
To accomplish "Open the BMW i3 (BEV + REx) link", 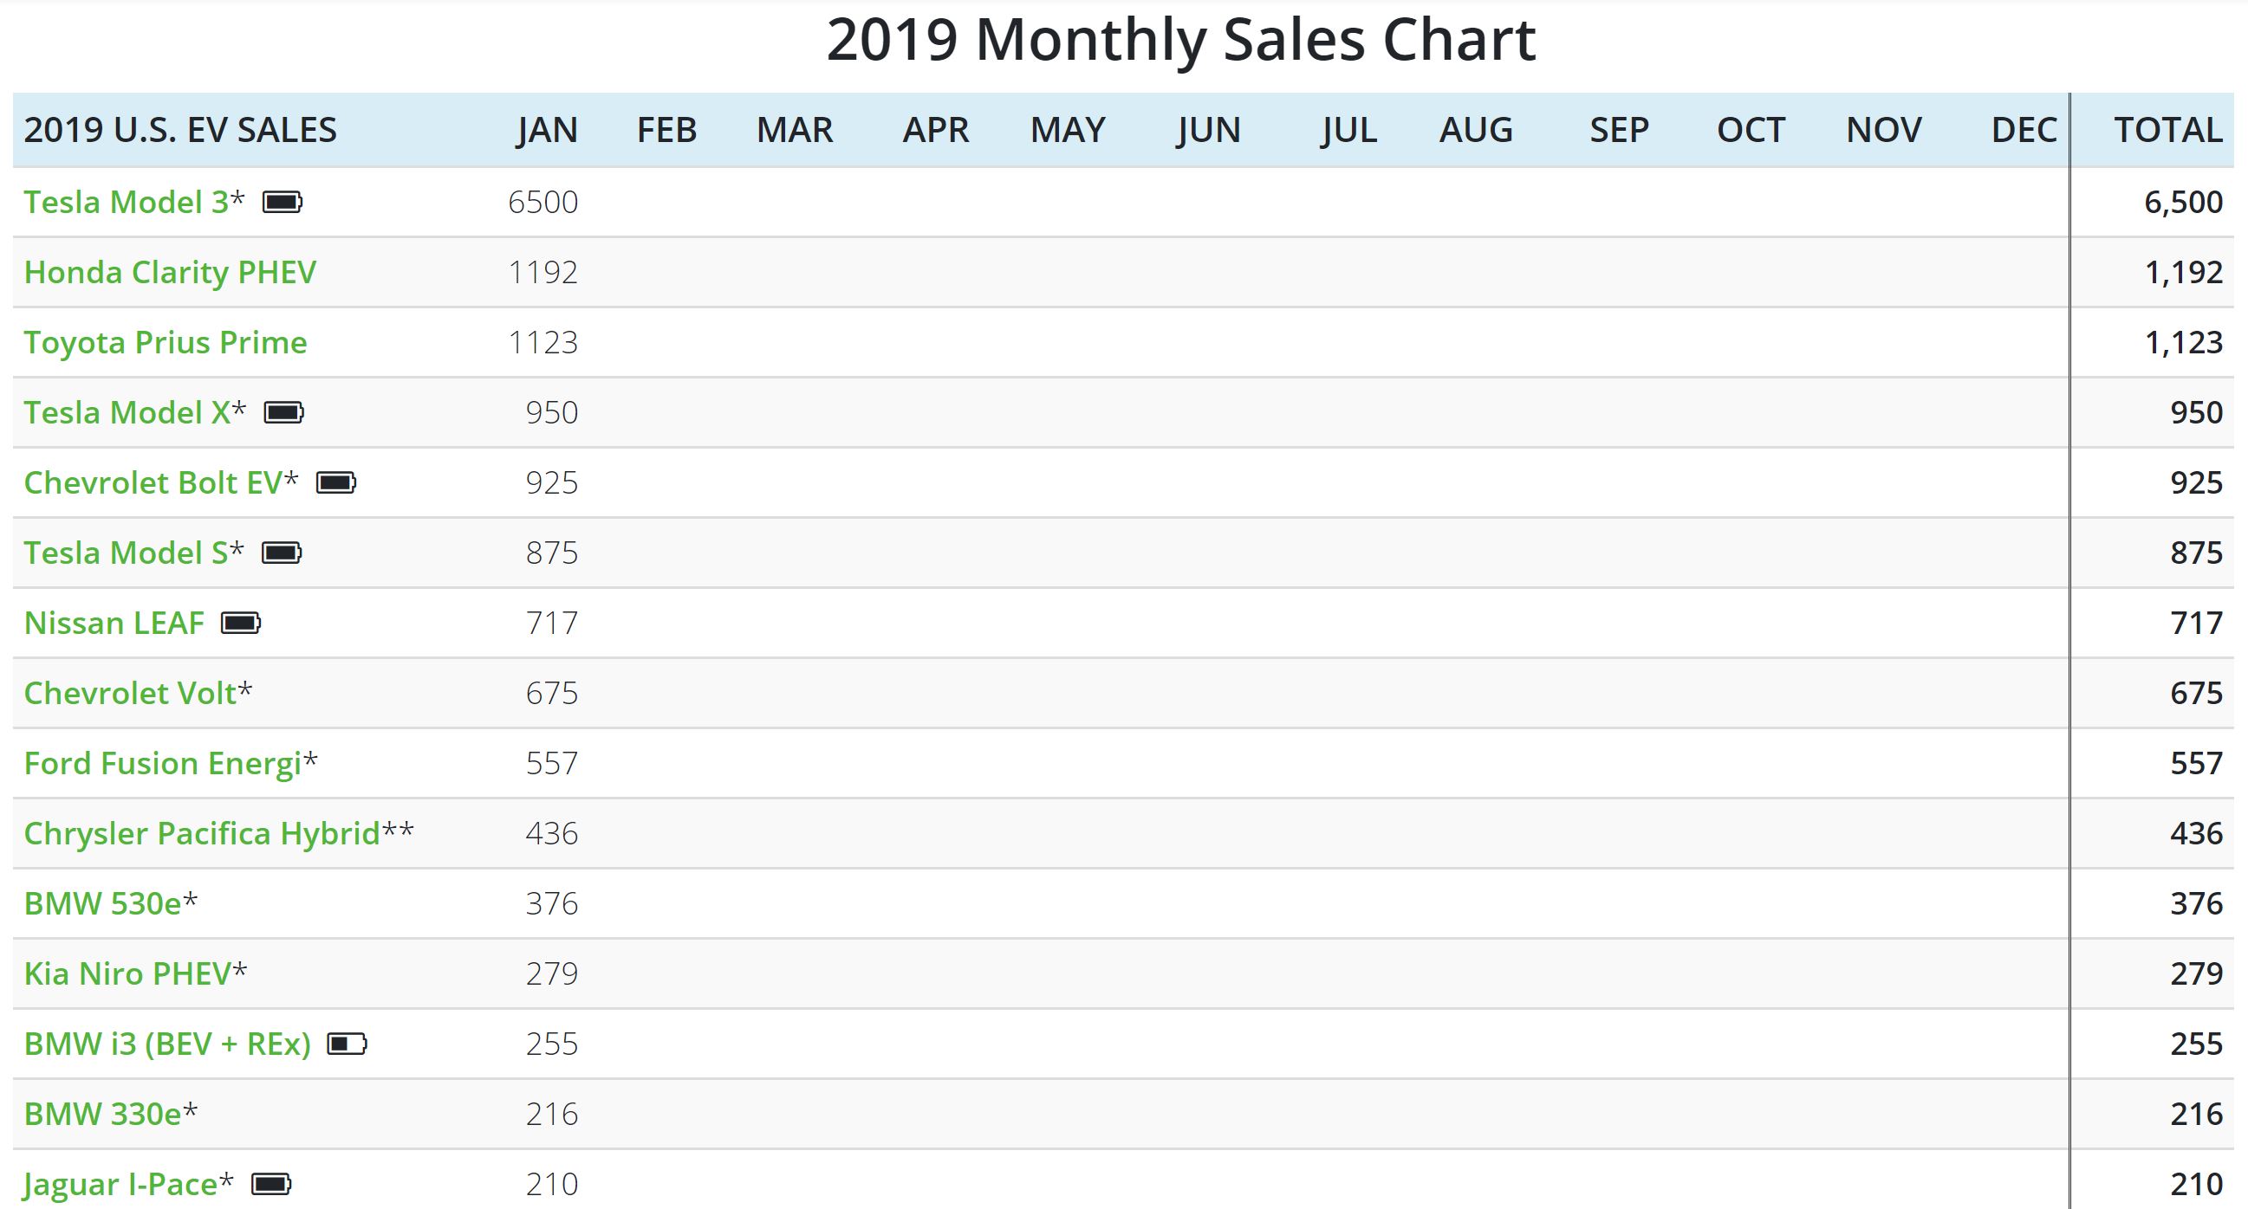I will [x=167, y=1044].
